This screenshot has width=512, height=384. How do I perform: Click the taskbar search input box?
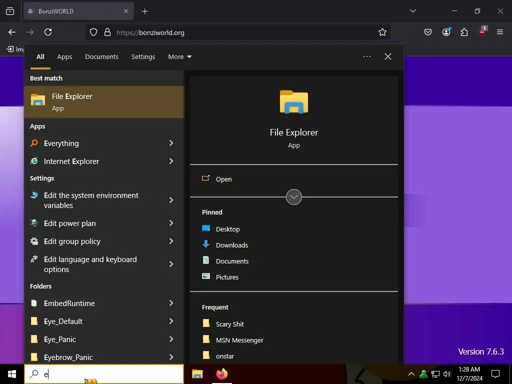[x=104, y=374]
